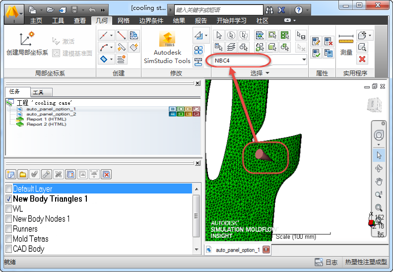This screenshot has height=272, width=393.
Task: Open the line creation dropdown arrow
Action: (112, 35)
